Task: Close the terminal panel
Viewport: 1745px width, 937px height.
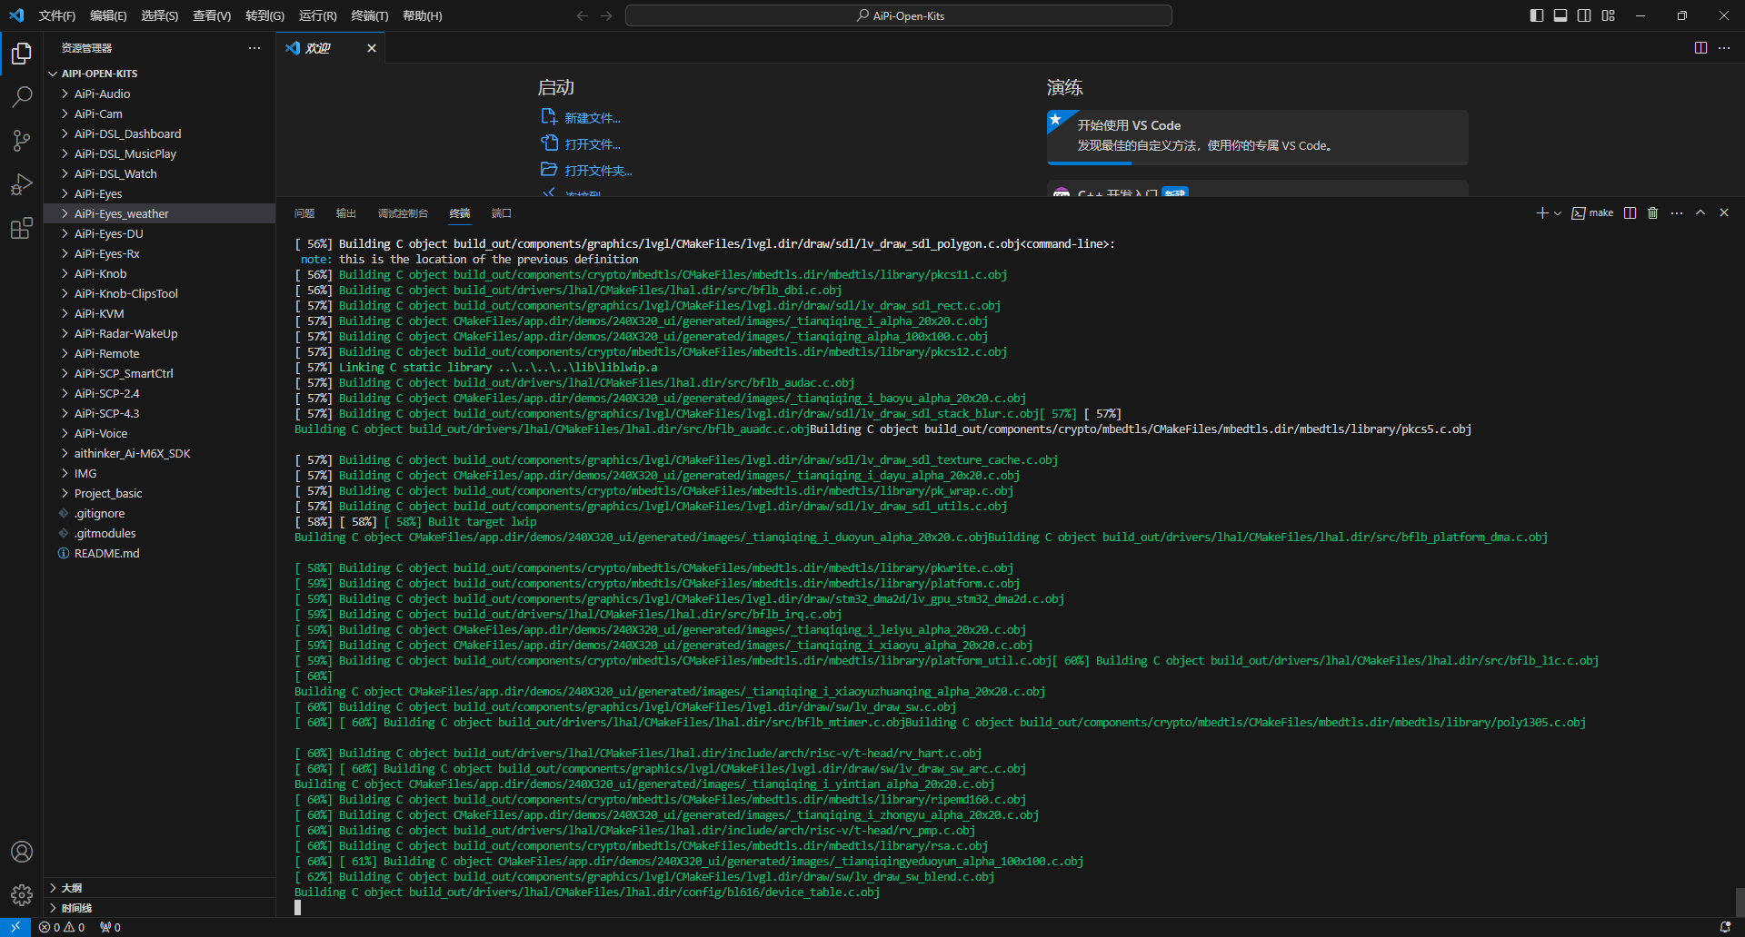Action: coord(1724,213)
